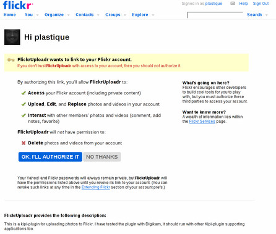This screenshot has height=234, width=276.
Task: Click the key icon in yellow banner
Action: click(x=11, y=60)
